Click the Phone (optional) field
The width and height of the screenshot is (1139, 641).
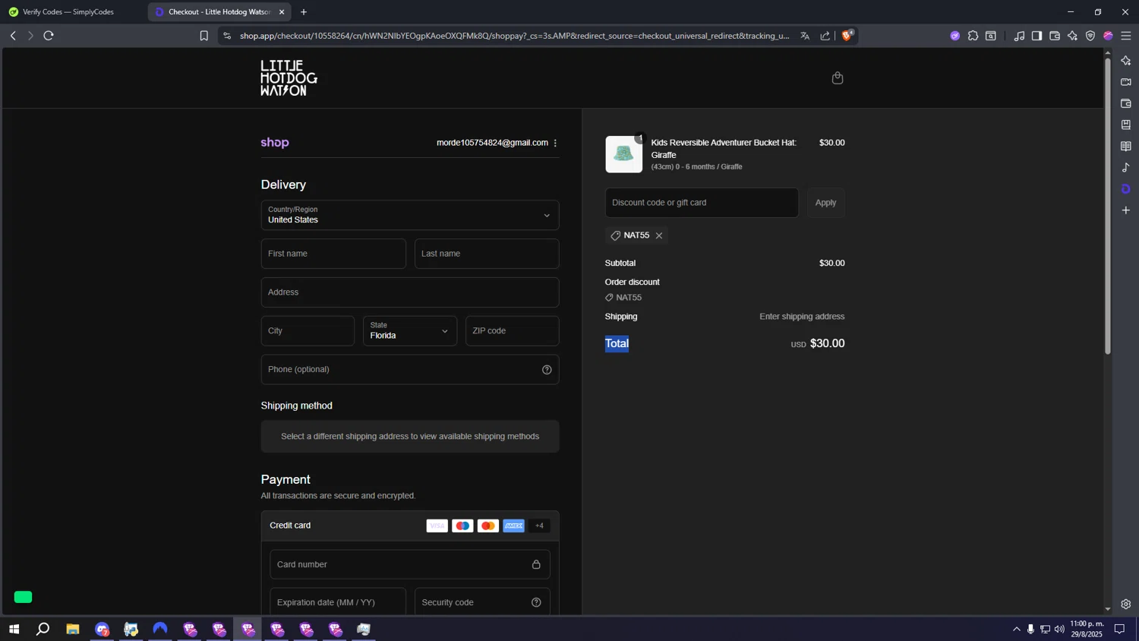click(410, 370)
